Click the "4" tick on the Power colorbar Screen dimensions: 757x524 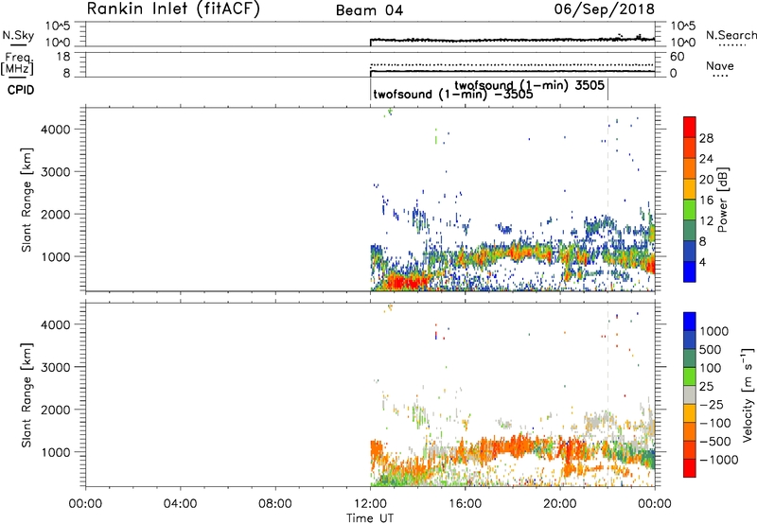[x=702, y=262]
